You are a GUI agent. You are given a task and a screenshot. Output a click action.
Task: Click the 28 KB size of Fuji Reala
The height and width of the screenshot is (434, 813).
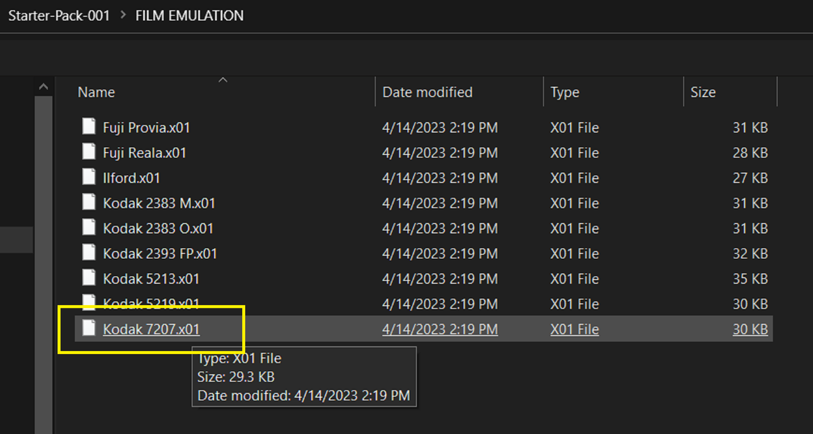pyautogui.click(x=750, y=153)
